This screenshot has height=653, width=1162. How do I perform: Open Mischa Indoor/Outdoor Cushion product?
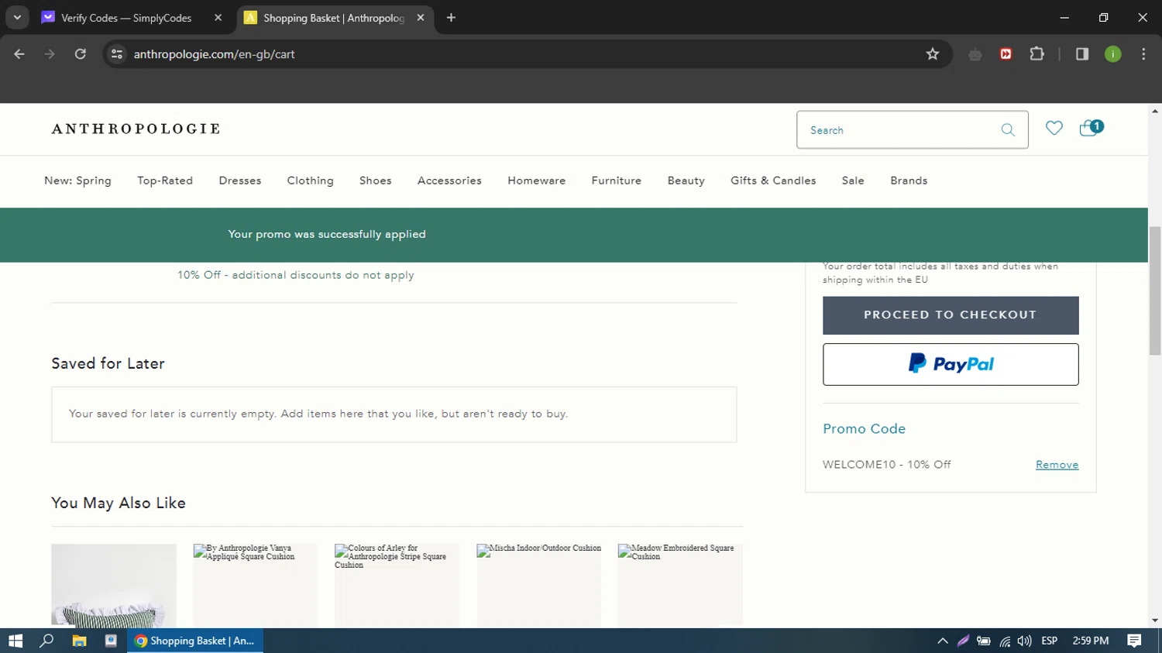[x=538, y=585]
